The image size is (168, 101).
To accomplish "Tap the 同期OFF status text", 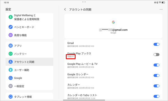I will (x=71, y=57).
